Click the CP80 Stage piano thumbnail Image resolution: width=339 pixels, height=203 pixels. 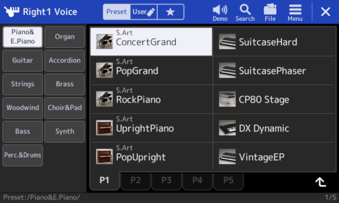(227, 99)
